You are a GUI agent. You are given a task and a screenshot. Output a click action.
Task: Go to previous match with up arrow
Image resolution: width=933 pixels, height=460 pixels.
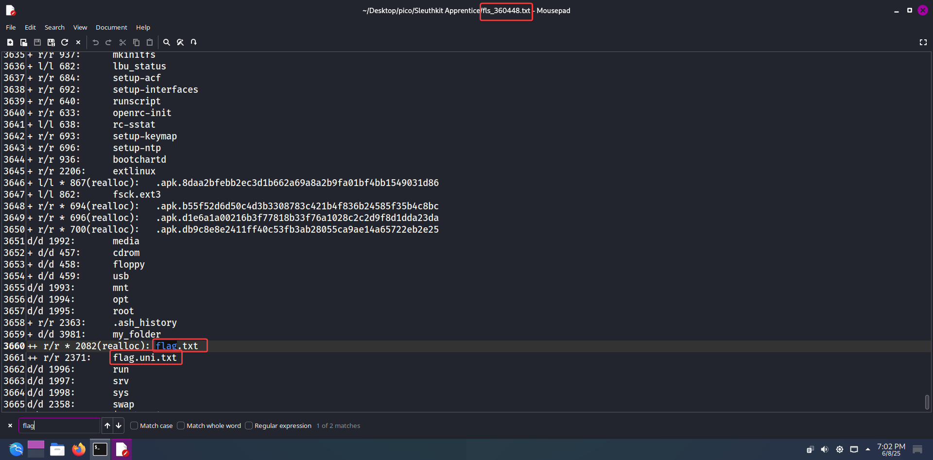pos(107,426)
